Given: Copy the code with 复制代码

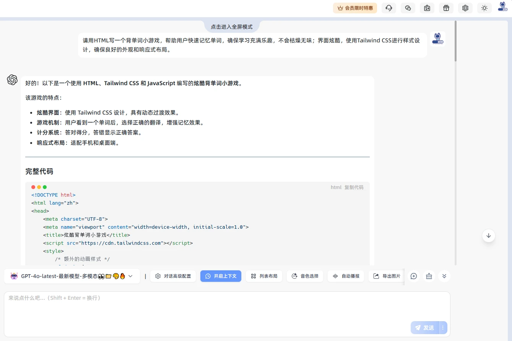Looking at the screenshot, I should click(x=354, y=187).
